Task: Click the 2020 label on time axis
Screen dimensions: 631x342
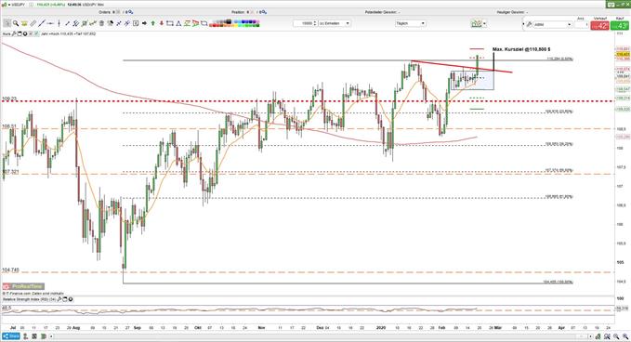Action: point(381,328)
